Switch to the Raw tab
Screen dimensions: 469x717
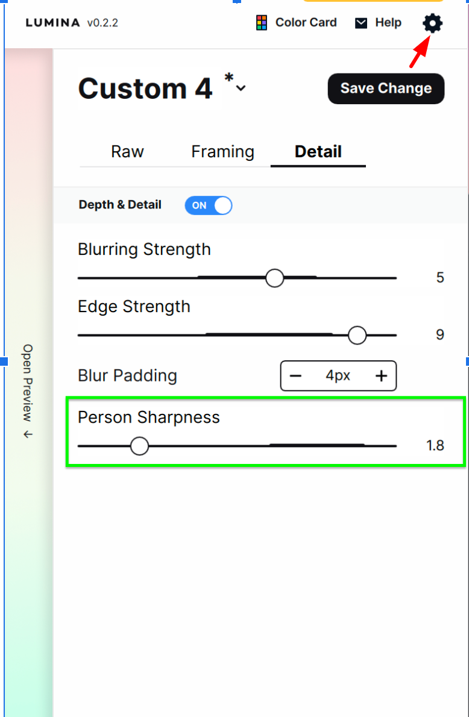[127, 152]
